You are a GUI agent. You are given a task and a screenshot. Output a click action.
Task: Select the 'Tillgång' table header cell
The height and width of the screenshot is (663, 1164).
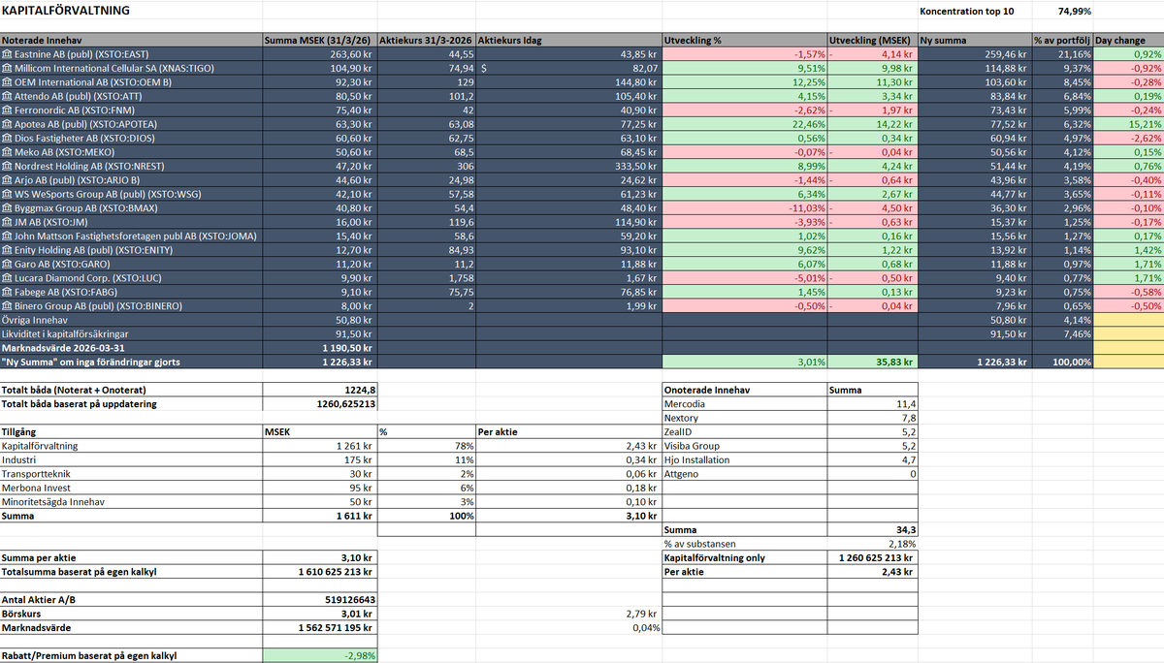(x=131, y=431)
